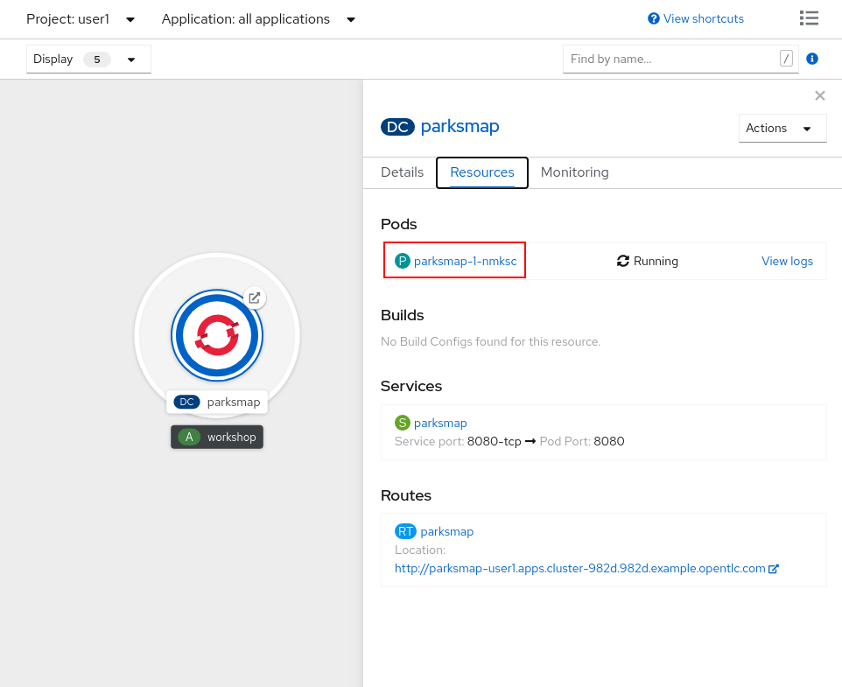Open View shortcuts help link

[696, 18]
